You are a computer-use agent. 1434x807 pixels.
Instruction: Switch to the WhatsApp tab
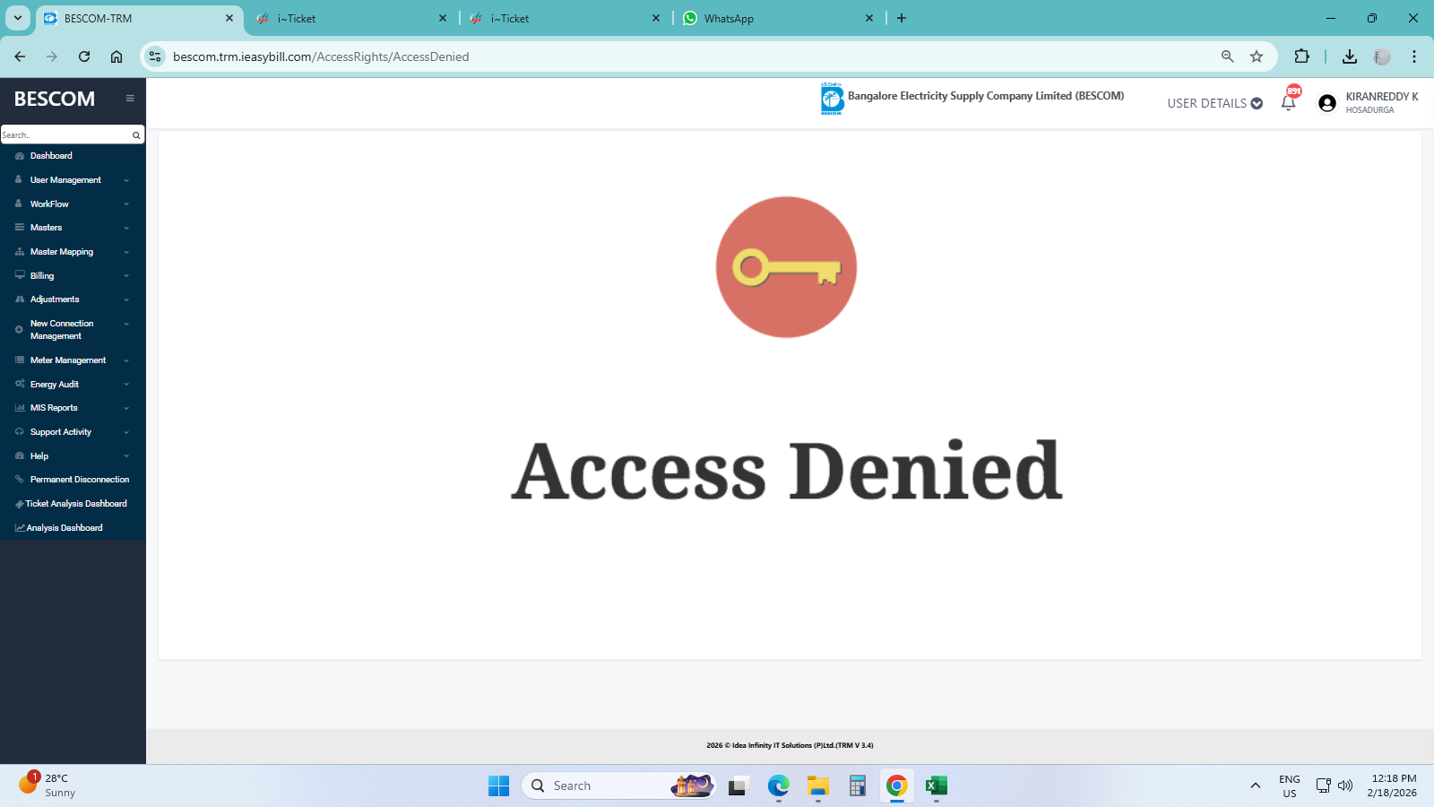click(779, 18)
